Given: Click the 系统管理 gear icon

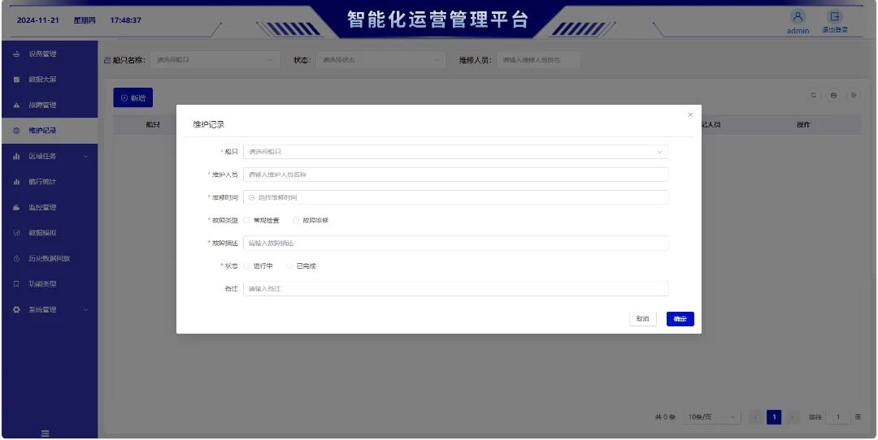Looking at the screenshot, I should (x=16, y=310).
